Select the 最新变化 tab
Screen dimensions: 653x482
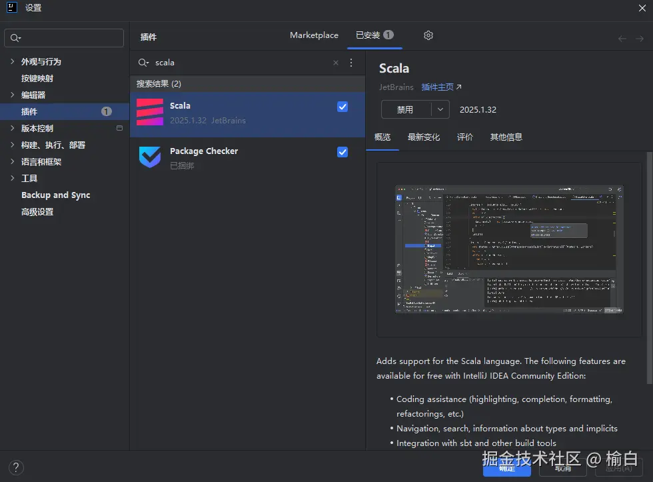[424, 137]
